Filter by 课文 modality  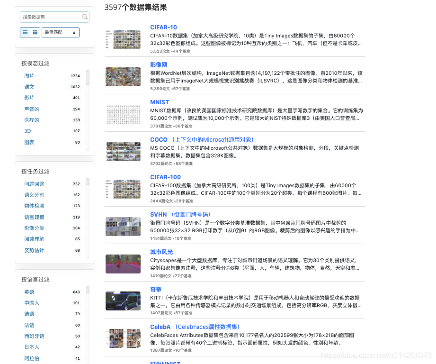click(29, 87)
